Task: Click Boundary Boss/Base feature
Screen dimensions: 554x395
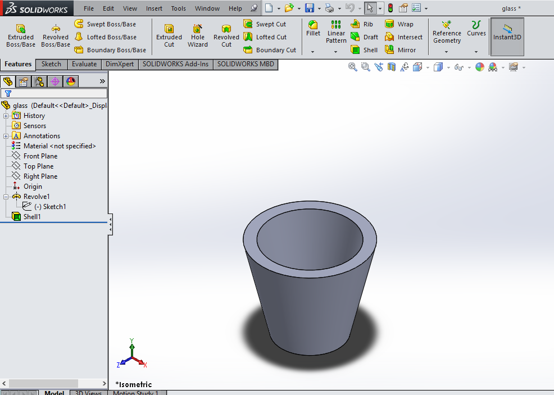Action: click(x=110, y=50)
